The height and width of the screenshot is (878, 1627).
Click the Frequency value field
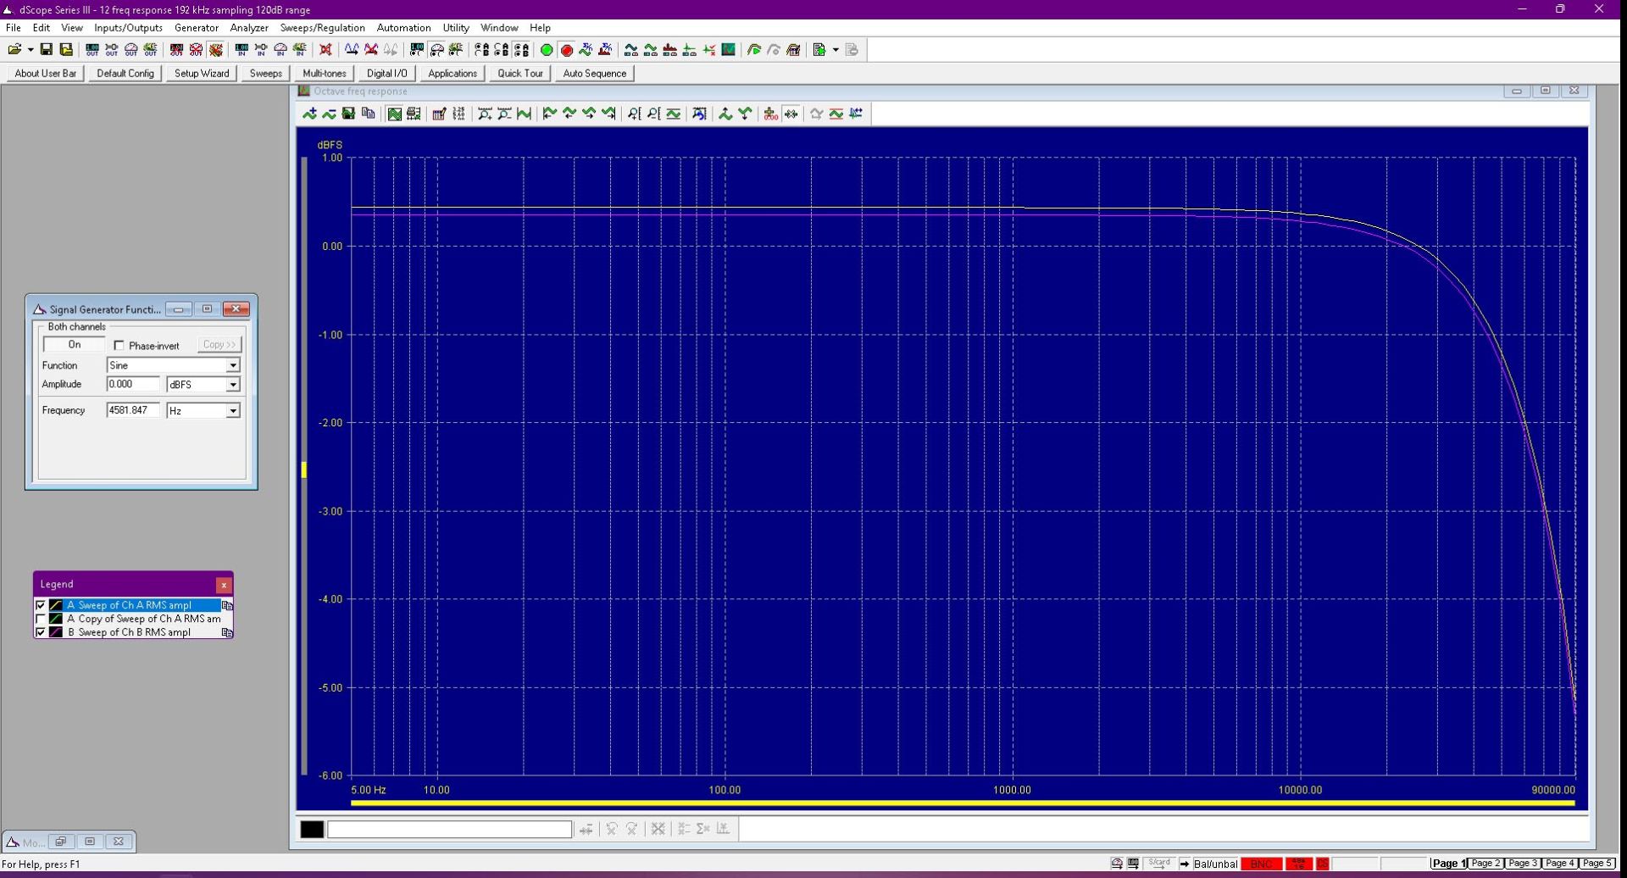tap(133, 411)
